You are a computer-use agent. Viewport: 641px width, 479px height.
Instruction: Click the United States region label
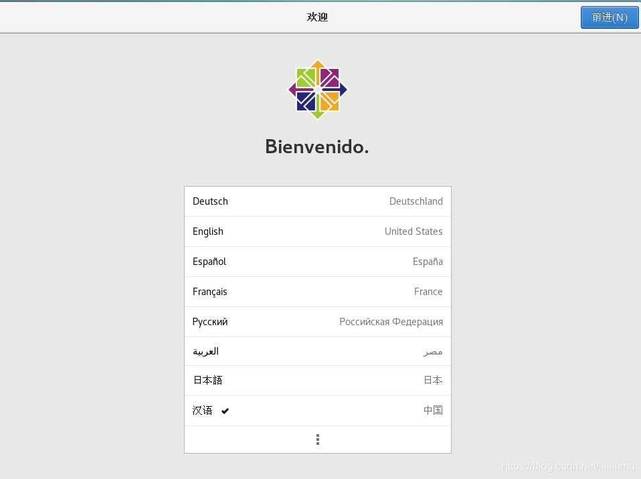414,231
